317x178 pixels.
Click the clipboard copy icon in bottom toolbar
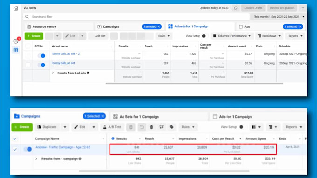click(131, 127)
